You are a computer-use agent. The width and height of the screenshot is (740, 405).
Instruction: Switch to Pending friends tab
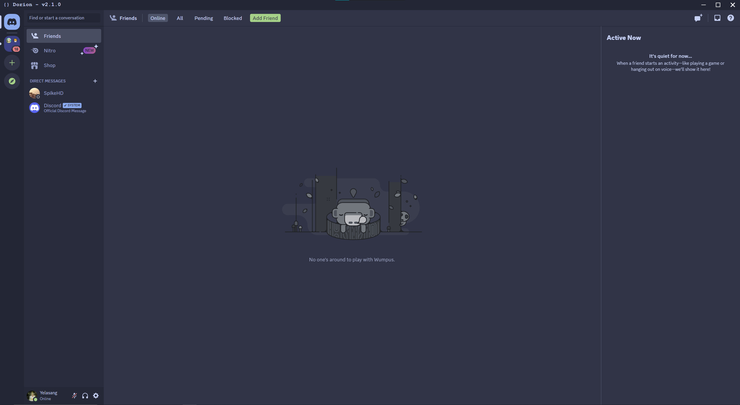coord(203,18)
